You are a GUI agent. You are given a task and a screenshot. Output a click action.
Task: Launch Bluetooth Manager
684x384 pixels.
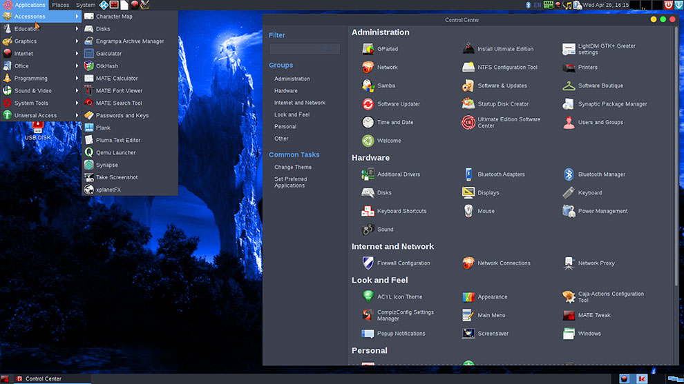pos(594,174)
